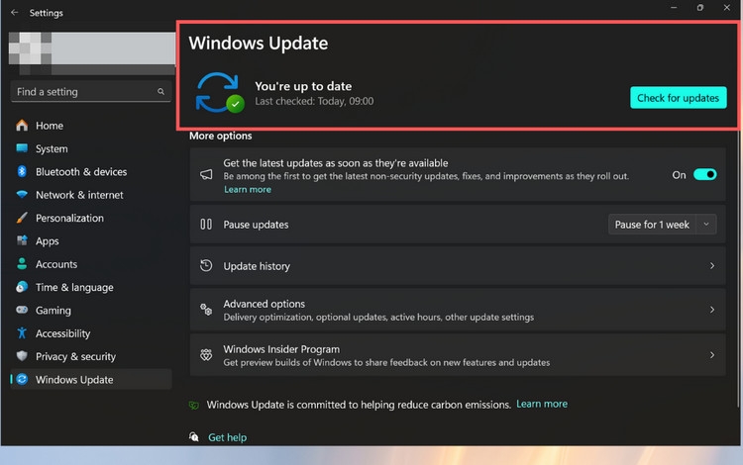Click the back arrow beside Settings
Screen dimensions: 743x465
pyautogui.click(x=14, y=12)
